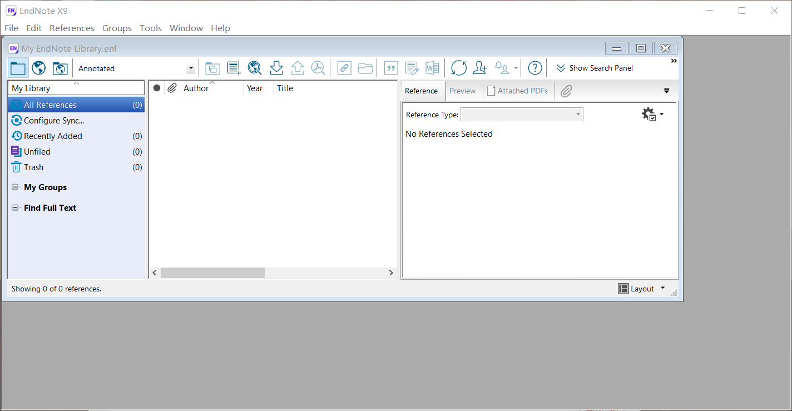Open gear settings dropdown in Reference panel
792x411 pixels.
coord(652,115)
